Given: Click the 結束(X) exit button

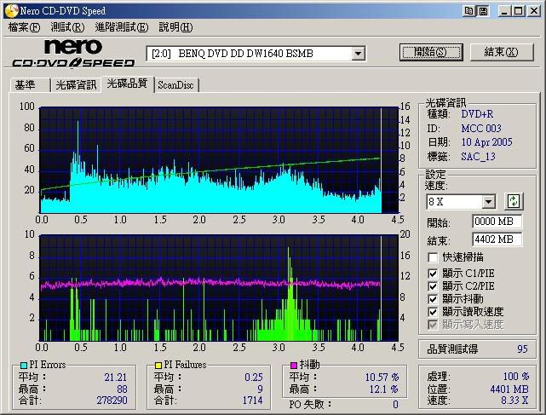Looking at the screenshot, I should [x=502, y=52].
